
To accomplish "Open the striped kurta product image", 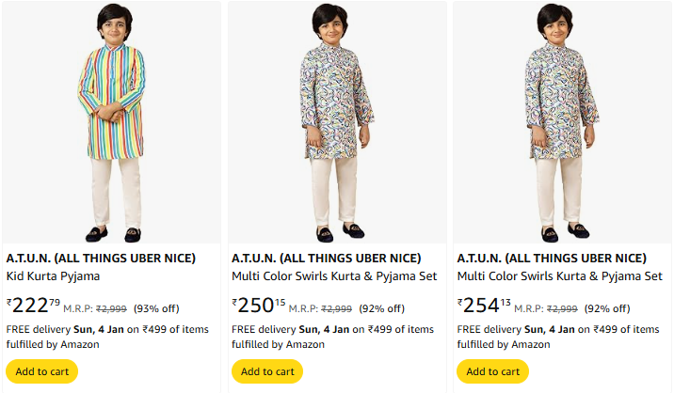I will click(112, 120).
